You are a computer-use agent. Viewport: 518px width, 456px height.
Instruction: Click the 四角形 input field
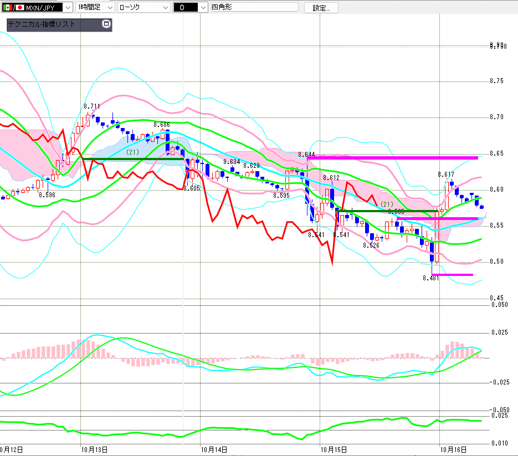point(254,7)
